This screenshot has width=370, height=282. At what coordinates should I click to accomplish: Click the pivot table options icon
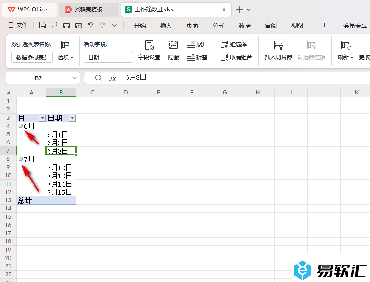(x=66, y=45)
